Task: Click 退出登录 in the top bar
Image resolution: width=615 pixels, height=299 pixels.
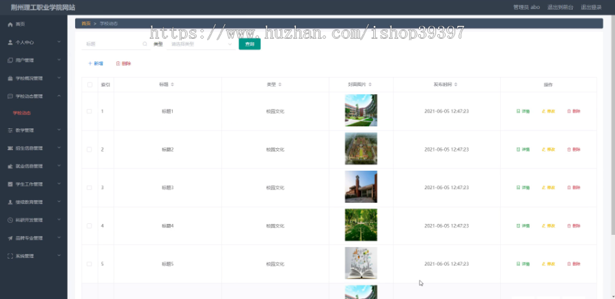Action: (591, 8)
